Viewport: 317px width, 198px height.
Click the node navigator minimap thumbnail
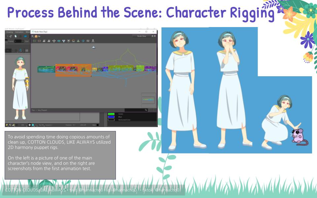tap(148, 99)
